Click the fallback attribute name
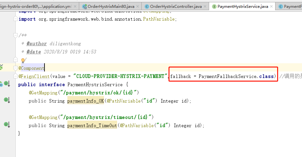This screenshot has height=157, width=302. pyautogui.click(x=181, y=76)
